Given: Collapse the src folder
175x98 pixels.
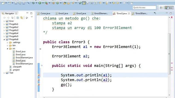Looking at the screenshot, I should [x=7, y=48].
